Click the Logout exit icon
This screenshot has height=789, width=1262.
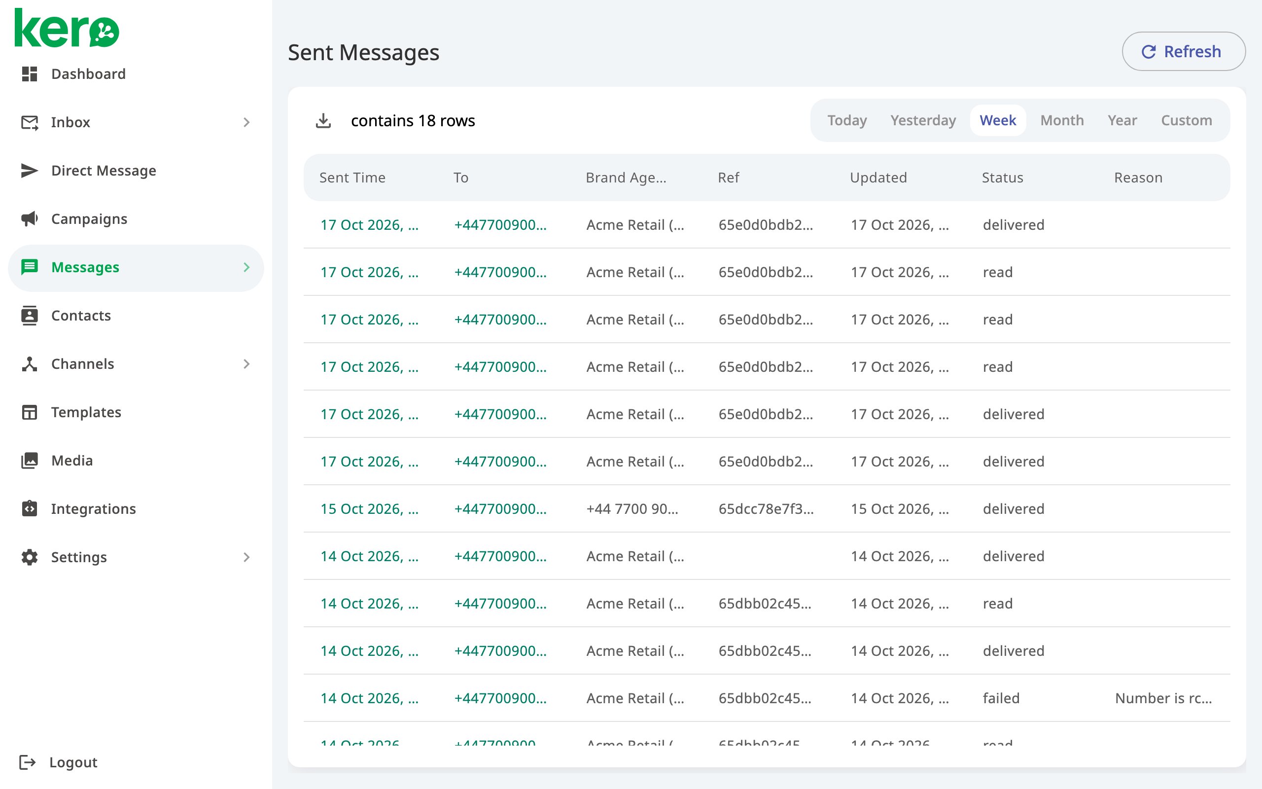click(28, 762)
